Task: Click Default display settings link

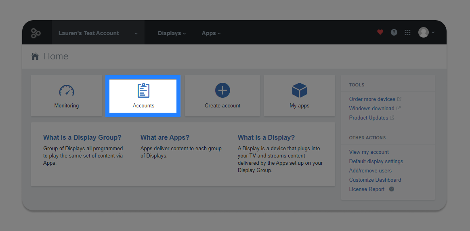Action: [x=376, y=161]
